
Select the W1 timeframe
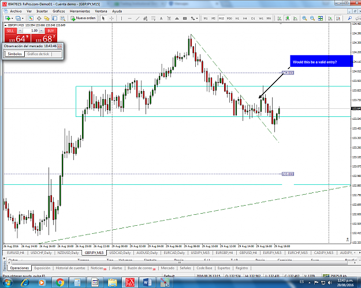tap(261, 18)
